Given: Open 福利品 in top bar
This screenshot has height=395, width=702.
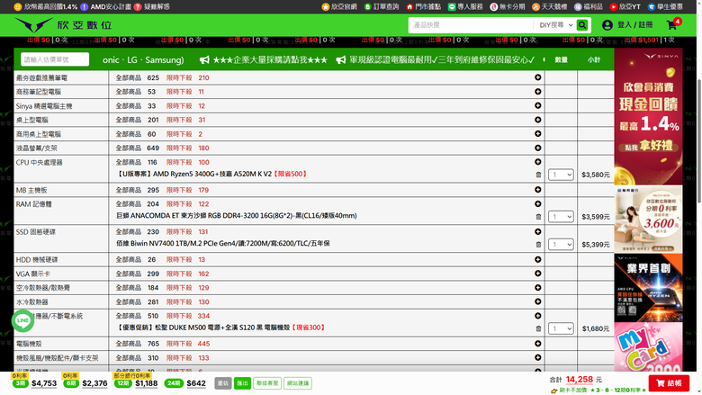Looking at the screenshot, I should [589, 6].
